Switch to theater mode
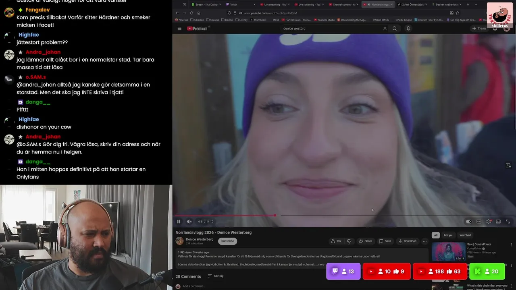 tap(498, 222)
